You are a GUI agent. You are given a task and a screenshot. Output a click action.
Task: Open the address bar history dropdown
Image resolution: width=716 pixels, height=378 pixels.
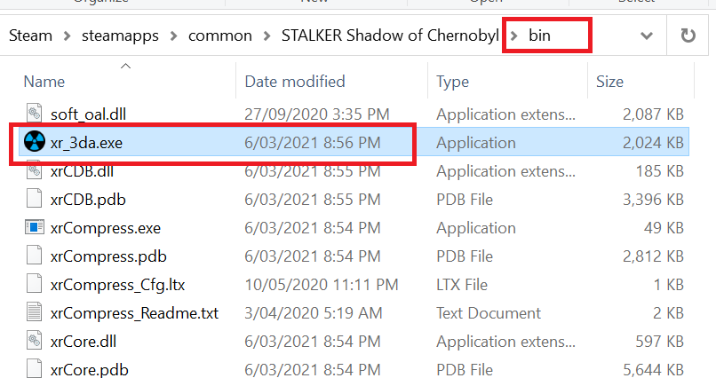tap(648, 36)
